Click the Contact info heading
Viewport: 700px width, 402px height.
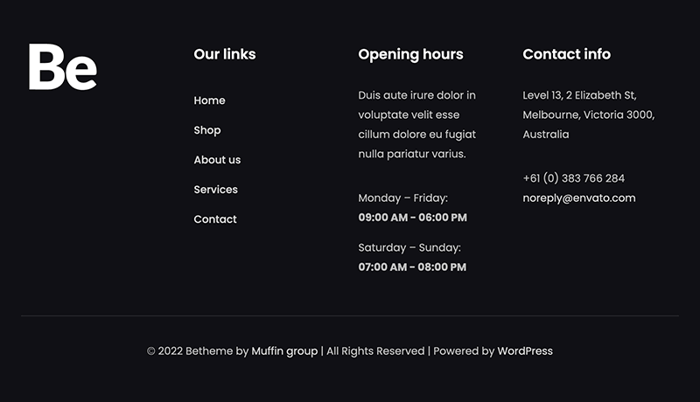(566, 54)
